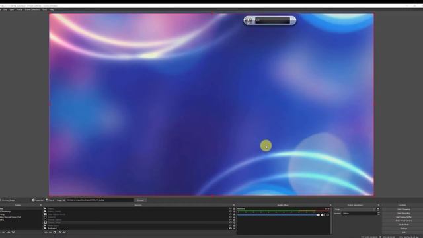Open the Profile menu
The height and width of the screenshot is (238, 423).
coord(19,9)
